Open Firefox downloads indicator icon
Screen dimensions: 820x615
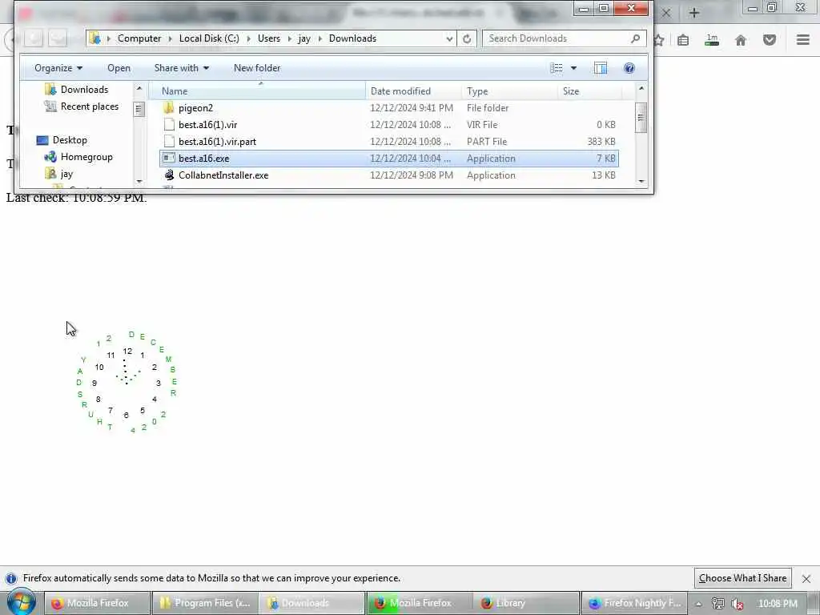(712, 40)
